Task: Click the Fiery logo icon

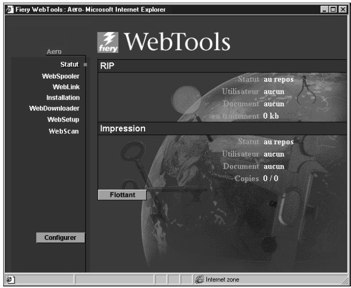Action: tap(108, 42)
